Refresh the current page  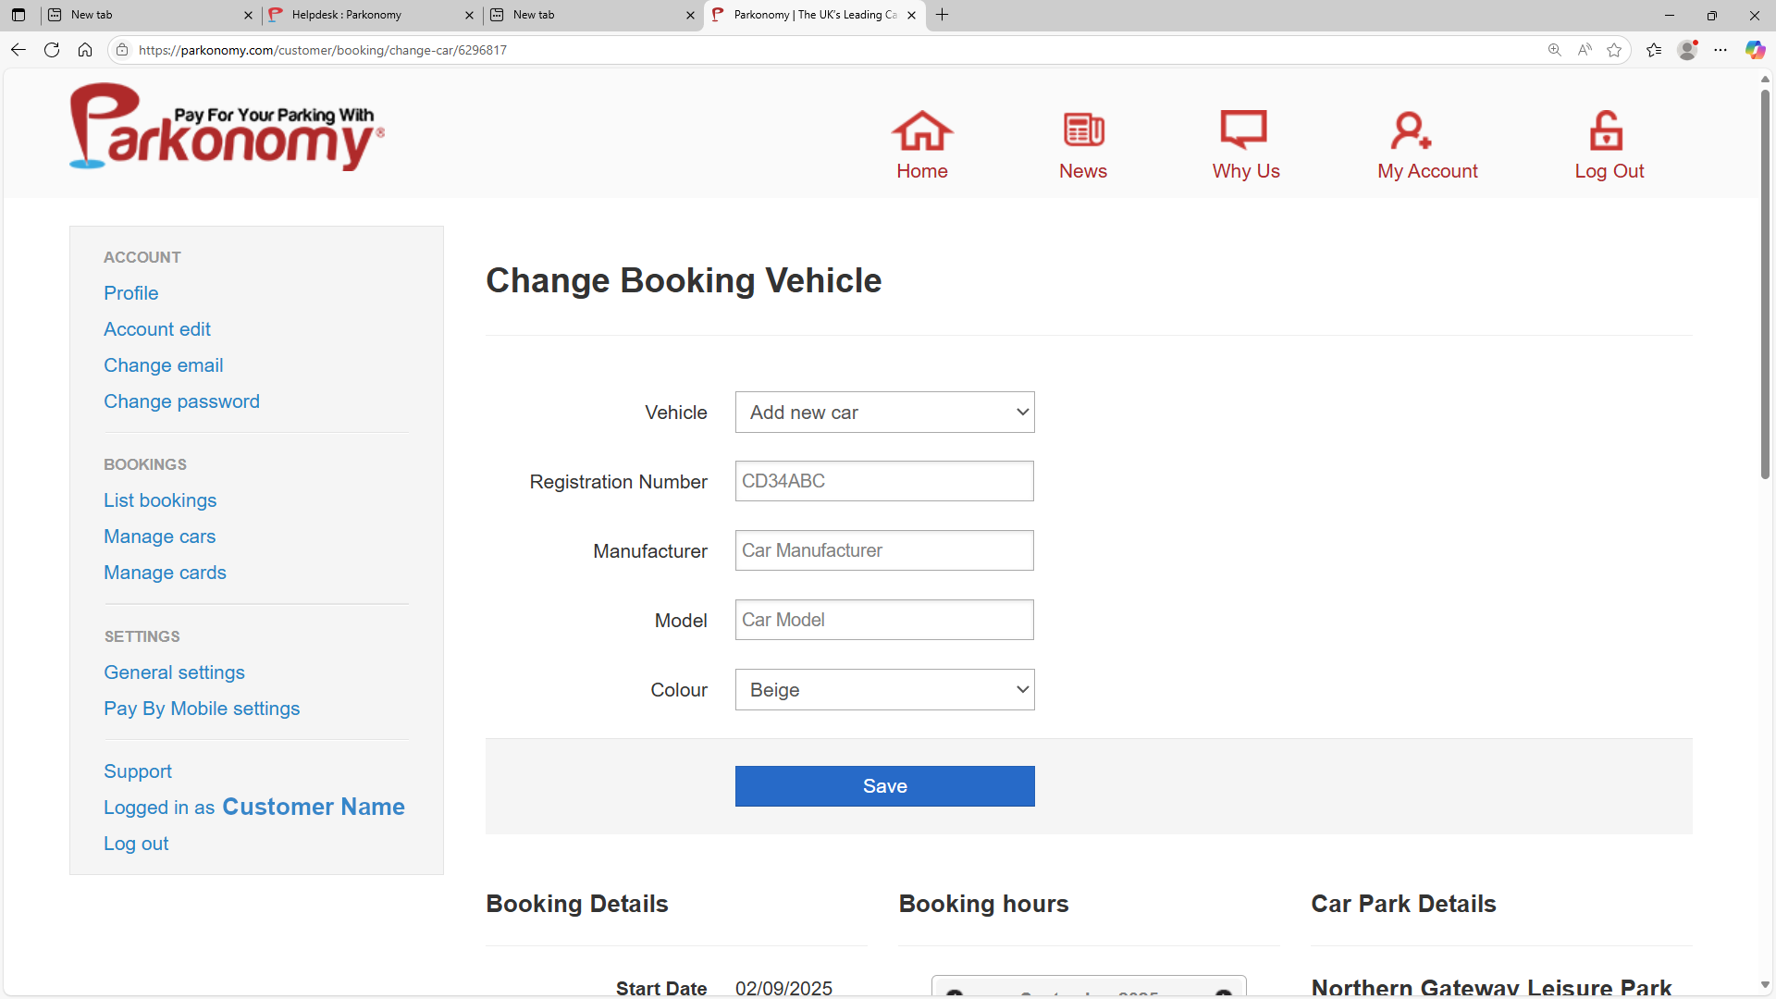click(52, 50)
